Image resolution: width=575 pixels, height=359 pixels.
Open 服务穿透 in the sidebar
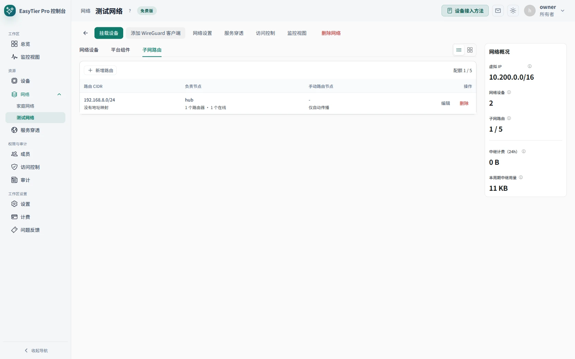(x=35, y=130)
